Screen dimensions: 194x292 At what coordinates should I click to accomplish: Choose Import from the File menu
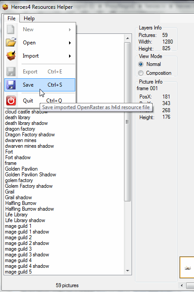(40, 56)
